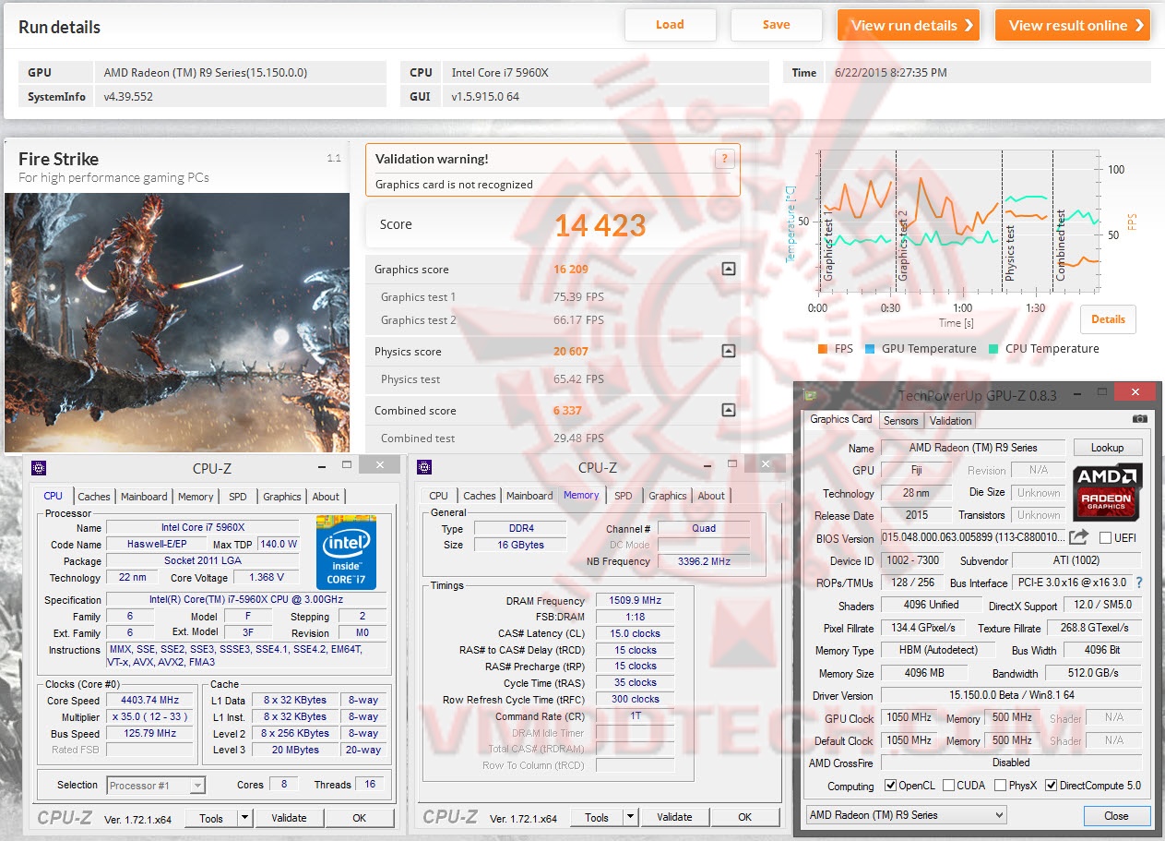Click the GPU-Z title bar app icon

(809, 396)
